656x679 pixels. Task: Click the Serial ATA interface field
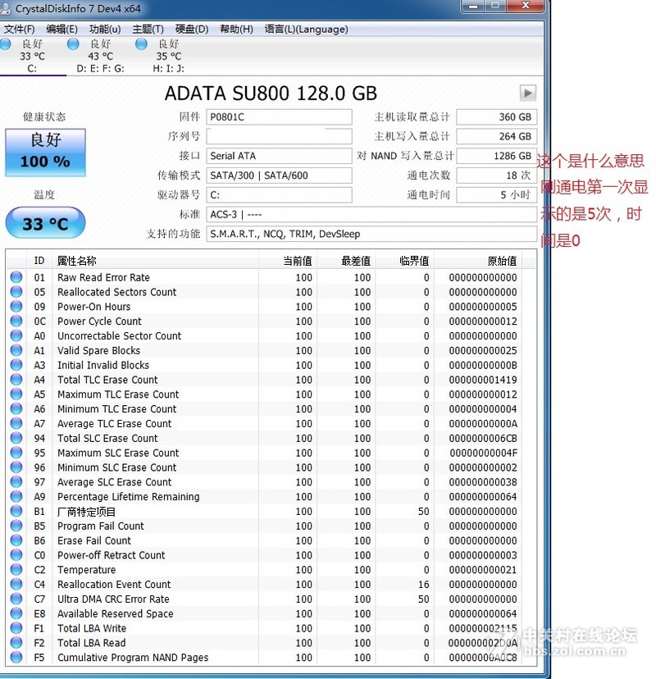tap(279, 156)
